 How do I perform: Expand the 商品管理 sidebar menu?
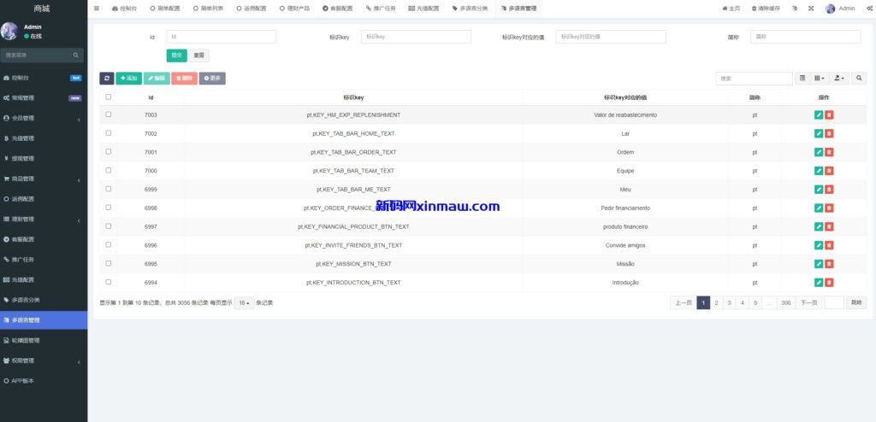(44, 179)
